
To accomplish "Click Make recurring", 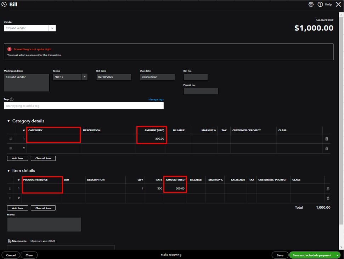I will [x=171, y=255].
